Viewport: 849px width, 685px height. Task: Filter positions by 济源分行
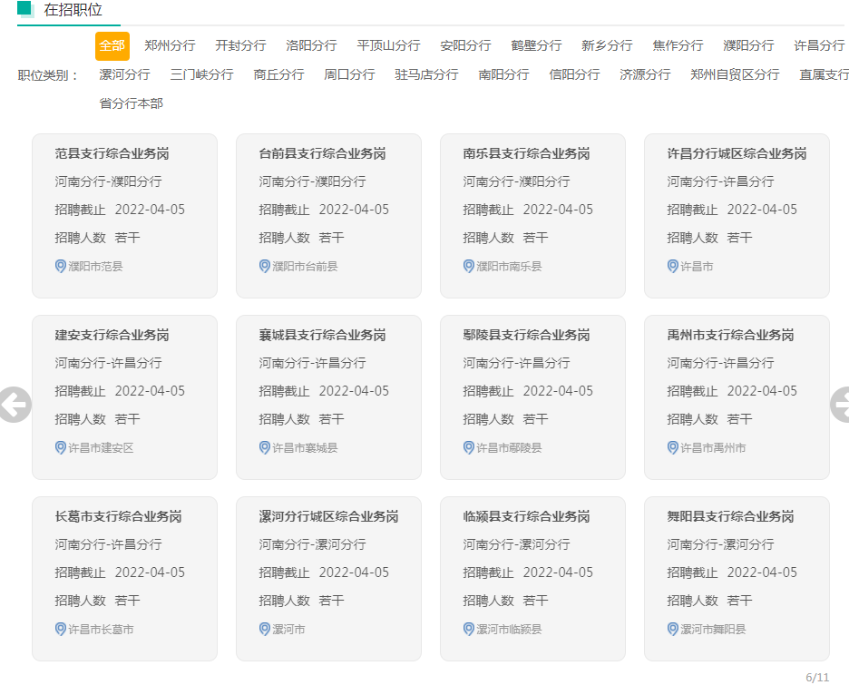click(645, 74)
